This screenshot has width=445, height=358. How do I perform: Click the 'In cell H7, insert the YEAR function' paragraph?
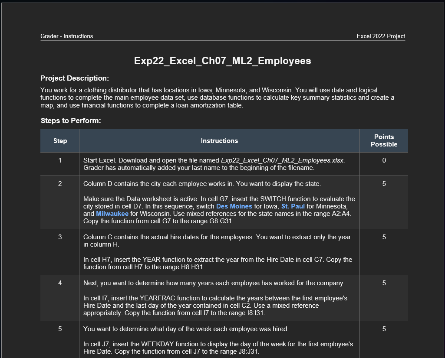point(218,263)
